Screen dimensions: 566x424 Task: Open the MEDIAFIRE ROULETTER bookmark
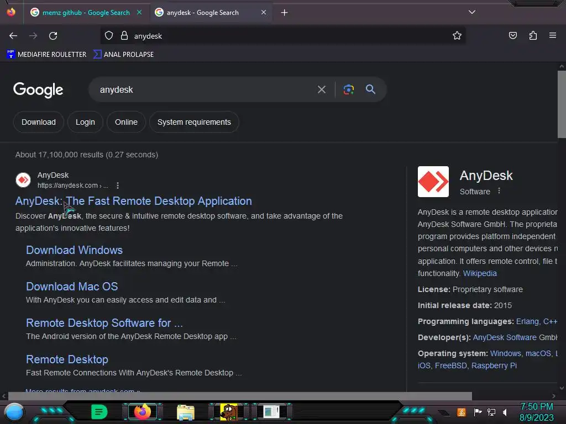[x=46, y=55]
